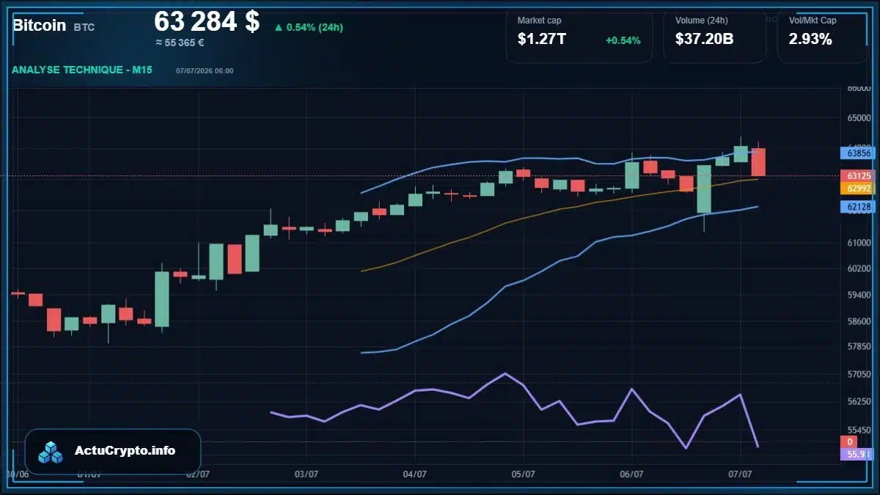Click the red 0 indicator tag
The height and width of the screenshot is (495, 880).
point(850,441)
